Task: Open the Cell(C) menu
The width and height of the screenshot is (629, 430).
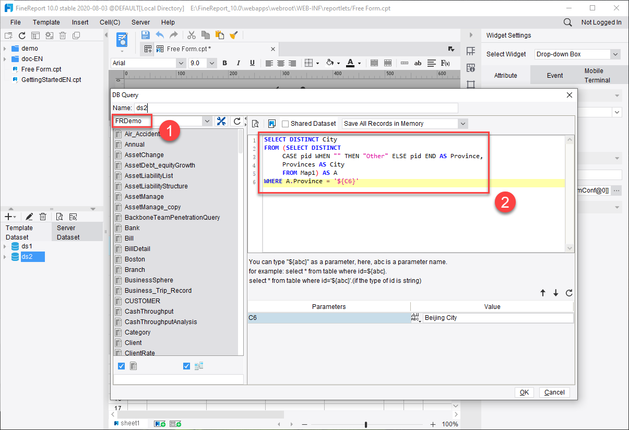Action: pos(110,22)
